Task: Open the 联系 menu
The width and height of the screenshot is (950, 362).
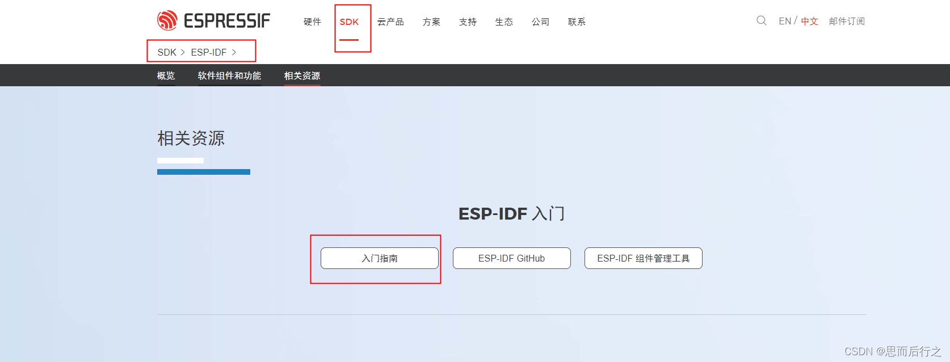Action: (x=577, y=22)
